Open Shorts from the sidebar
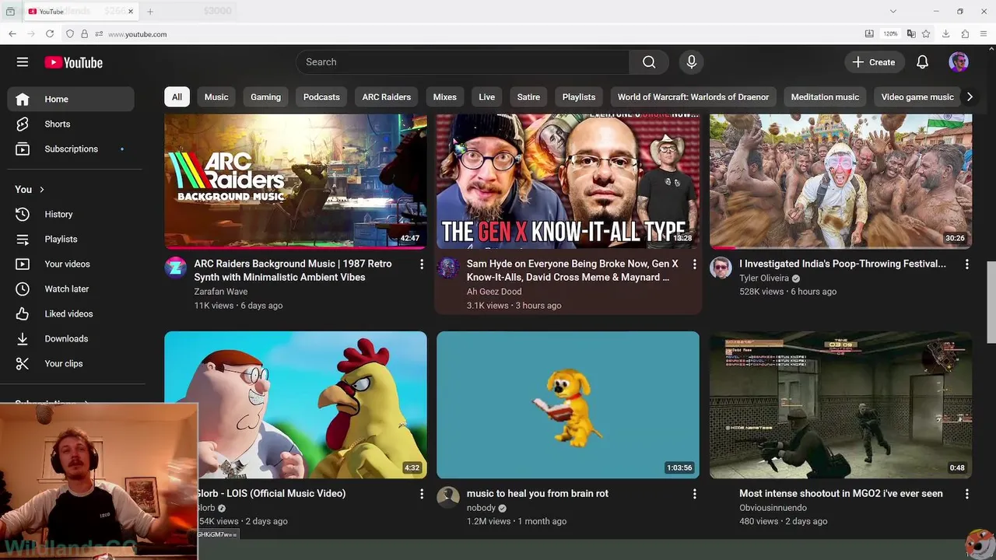This screenshot has height=560, width=996. coord(71,124)
